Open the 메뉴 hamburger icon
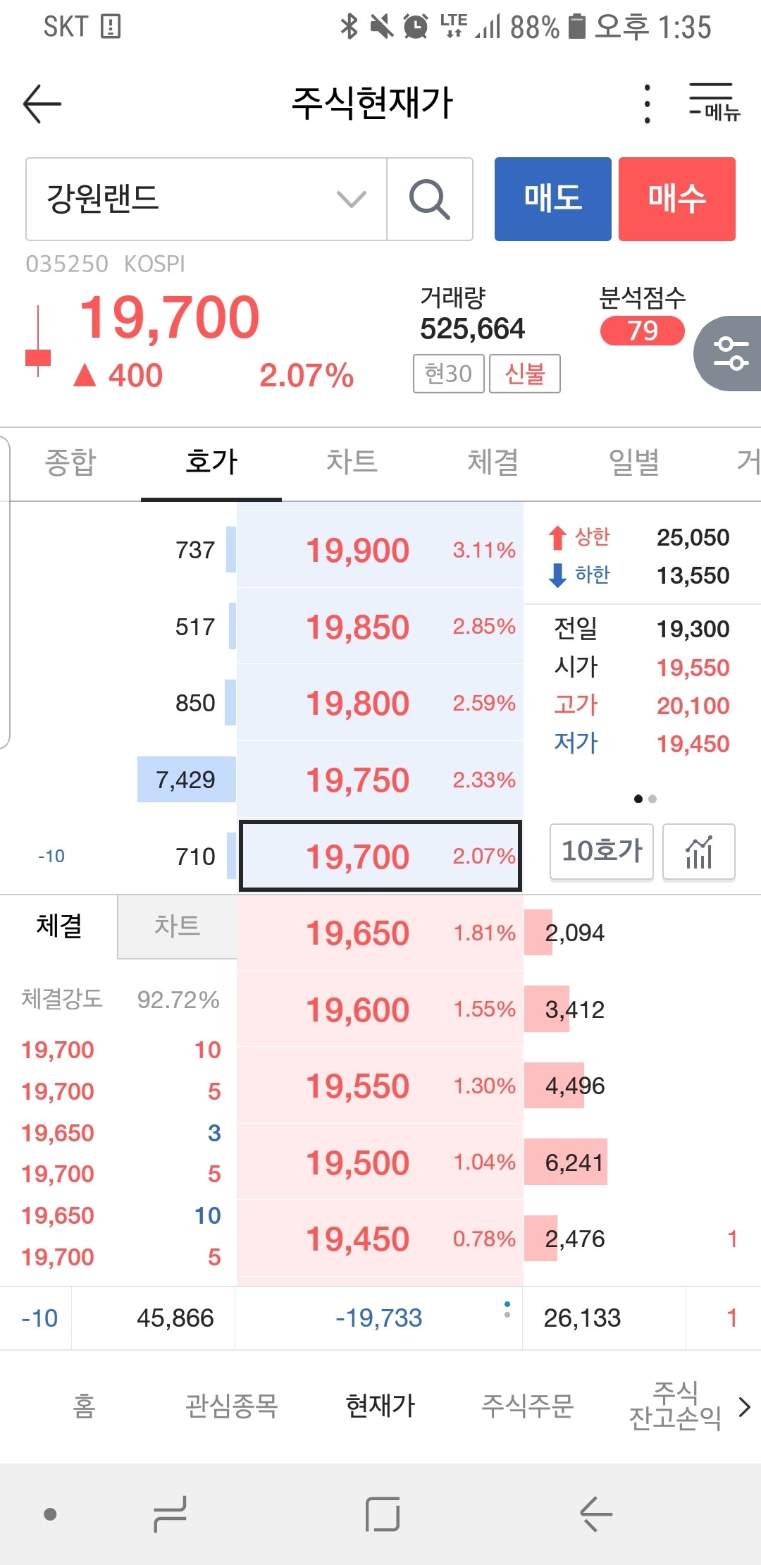 712,103
